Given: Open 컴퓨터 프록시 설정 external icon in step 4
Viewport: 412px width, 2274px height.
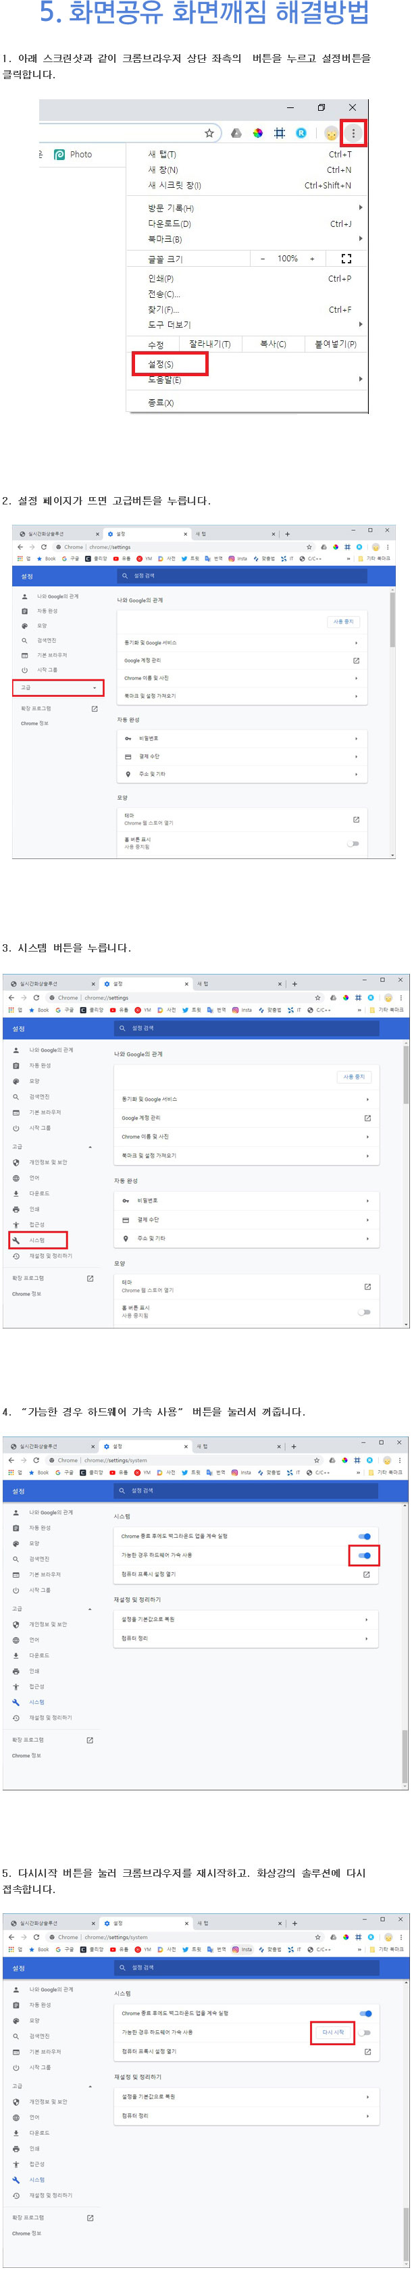Looking at the screenshot, I should pos(367,1574).
